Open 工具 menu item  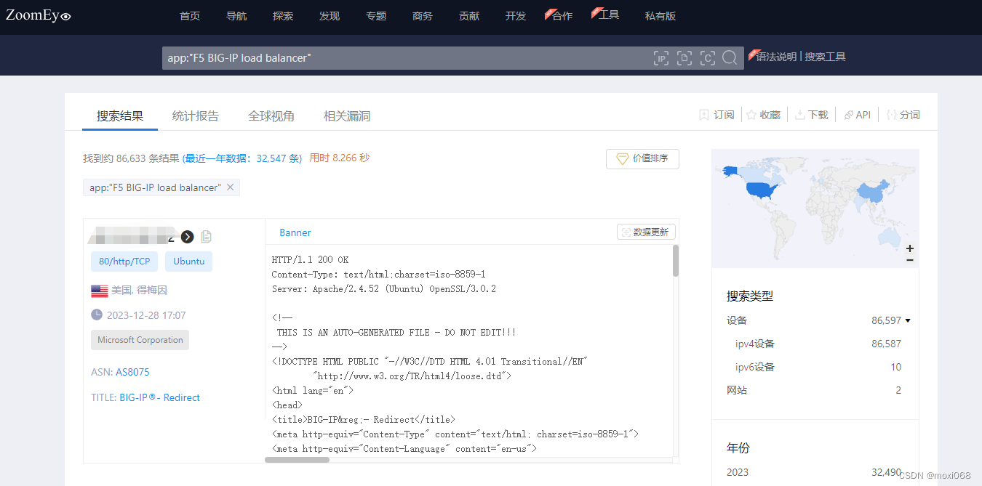pos(607,15)
